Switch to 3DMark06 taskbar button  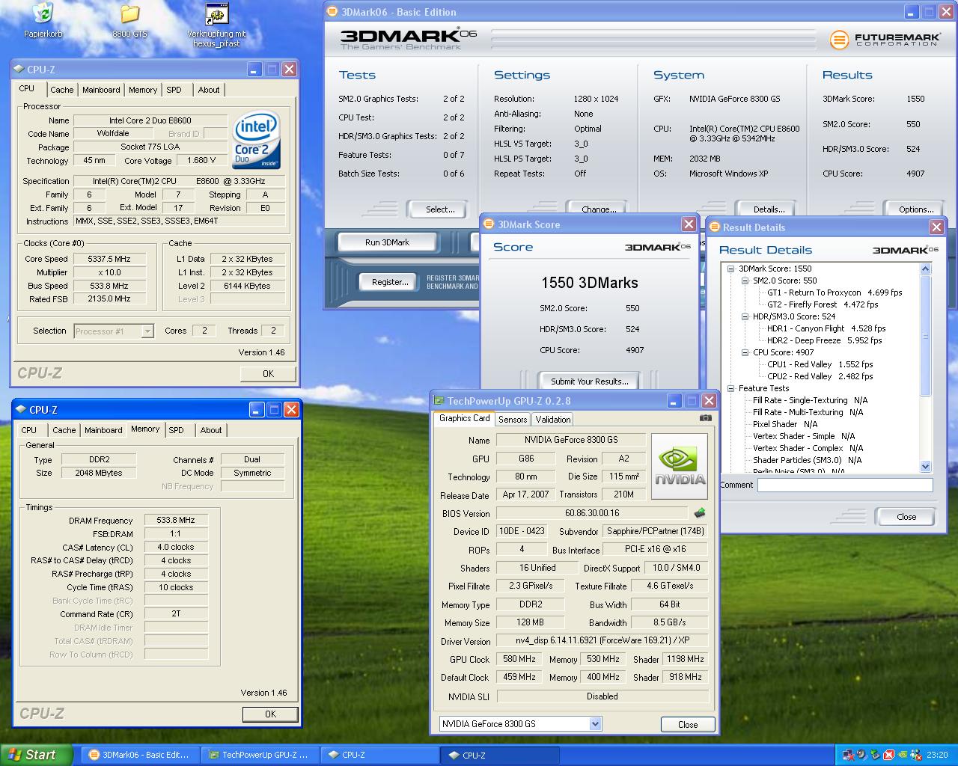pos(142,755)
